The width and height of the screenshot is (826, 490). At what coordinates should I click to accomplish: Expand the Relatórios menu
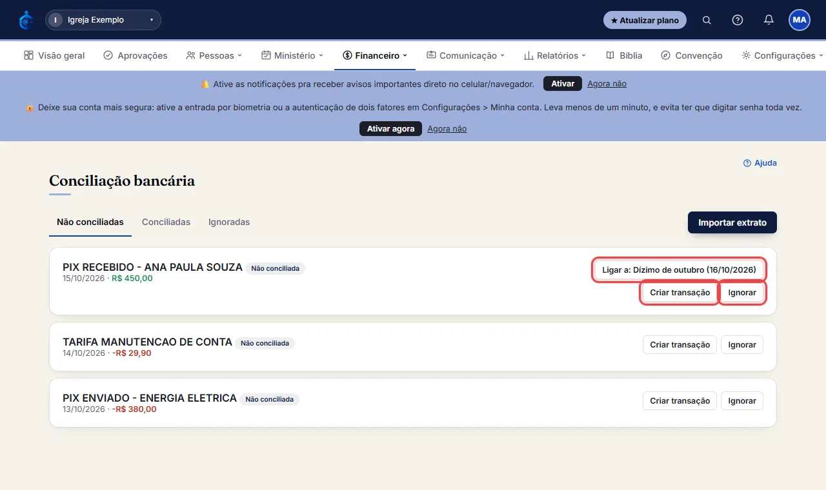pos(555,55)
